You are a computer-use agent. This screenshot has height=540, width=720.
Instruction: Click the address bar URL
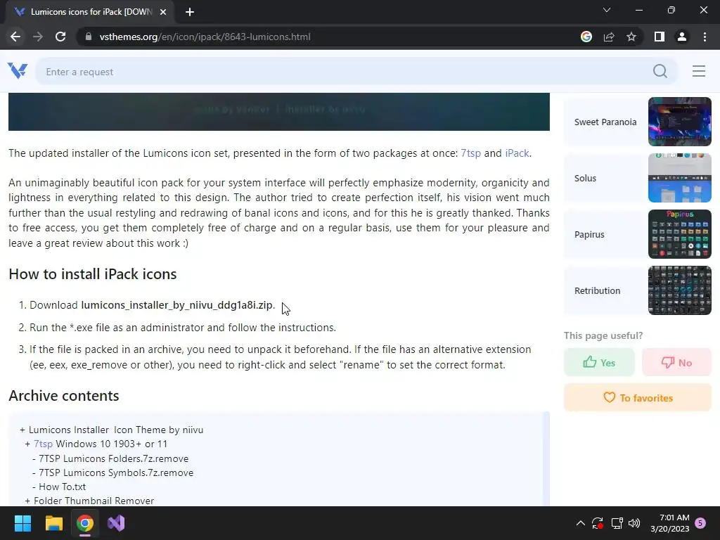pos(205,37)
